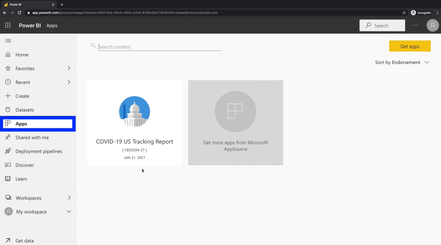
Task: Click the Home house icon
Action: 8,54
